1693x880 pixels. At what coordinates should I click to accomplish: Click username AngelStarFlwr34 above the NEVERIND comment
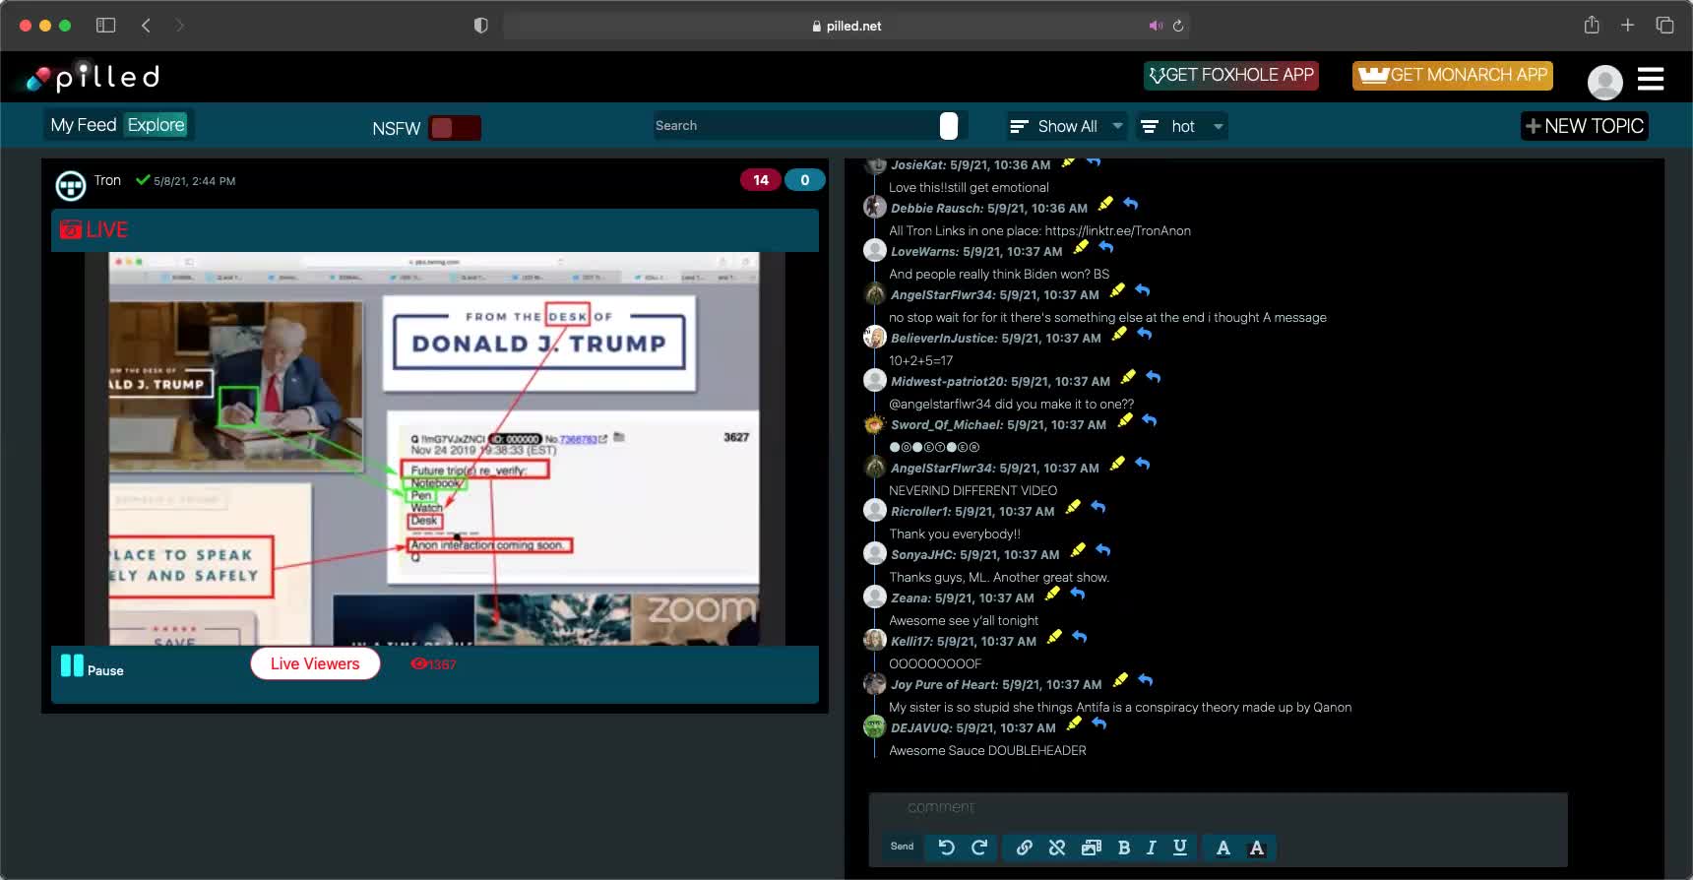(941, 469)
